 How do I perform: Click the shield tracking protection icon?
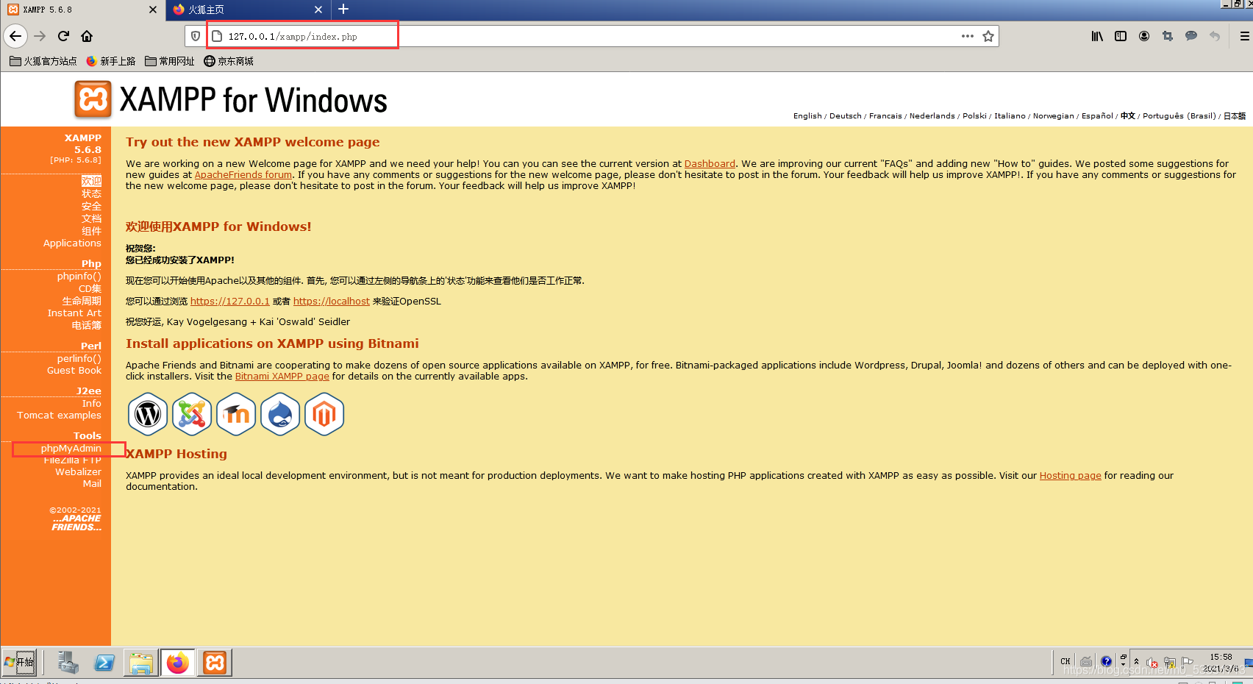tap(196, 36)
